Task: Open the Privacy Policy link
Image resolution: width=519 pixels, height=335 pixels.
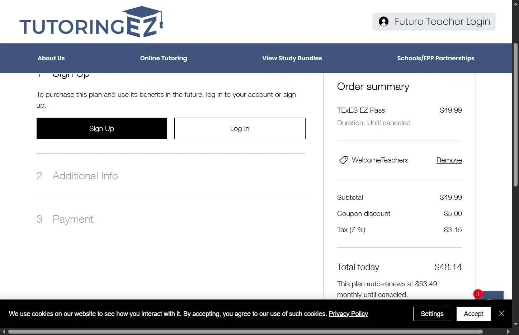Action: (x=348, y=314)
